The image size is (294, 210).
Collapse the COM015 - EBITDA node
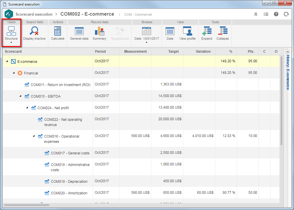[x=20, y=96]
